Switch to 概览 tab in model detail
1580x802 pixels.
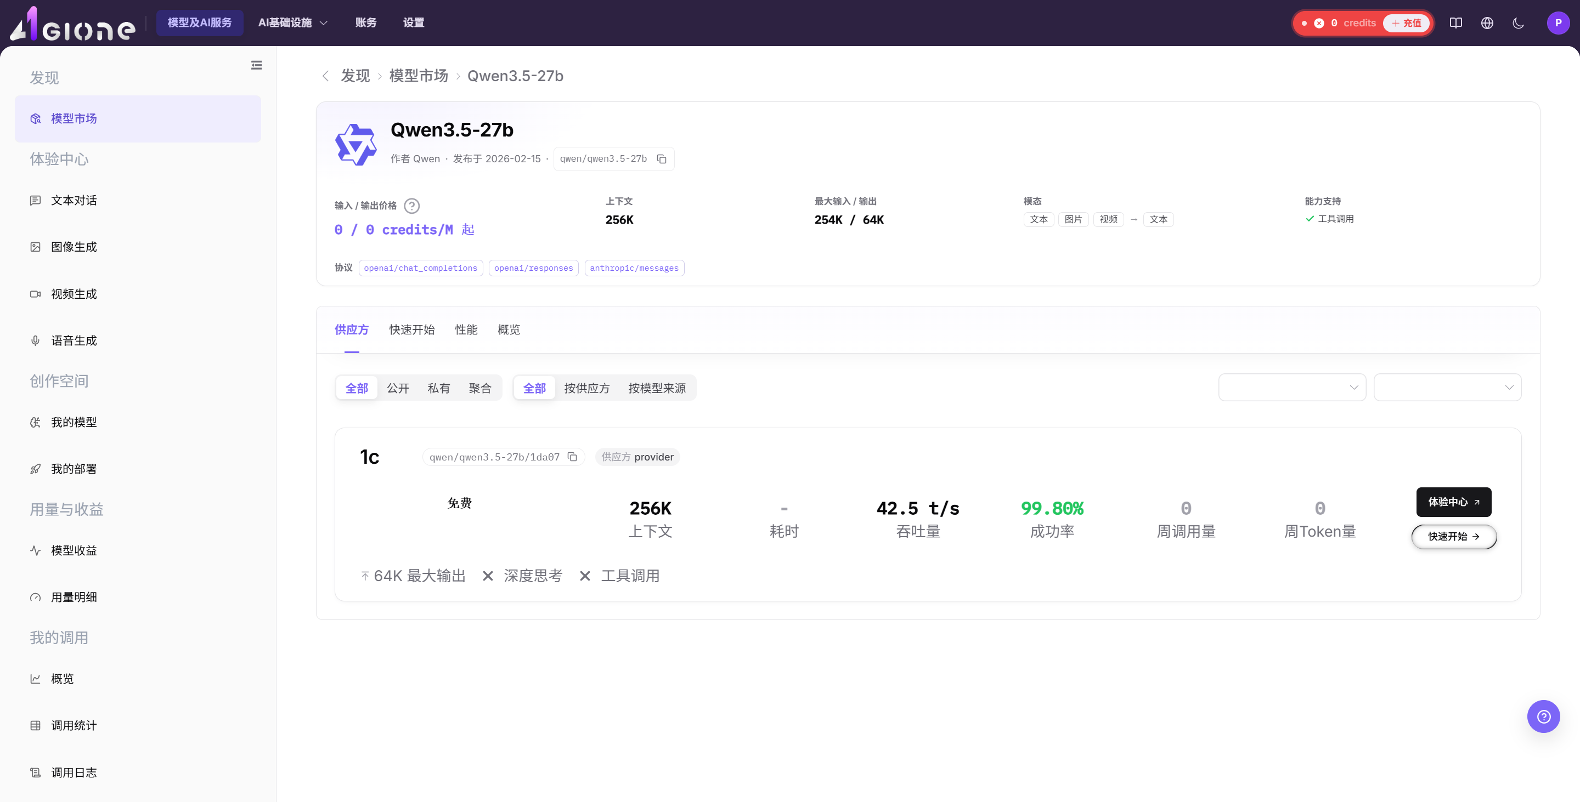(509, 329)
